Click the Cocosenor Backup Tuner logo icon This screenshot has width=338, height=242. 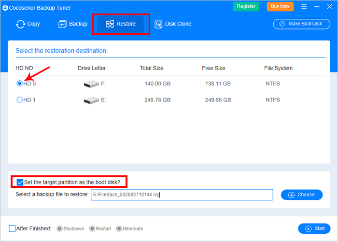coord(5,8)
